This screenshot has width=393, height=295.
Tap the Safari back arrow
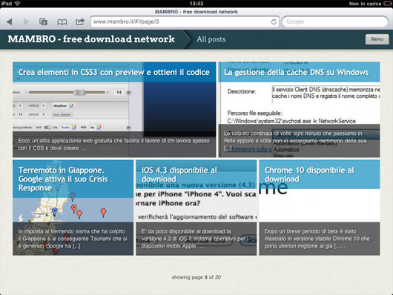[x=10, y=21]
